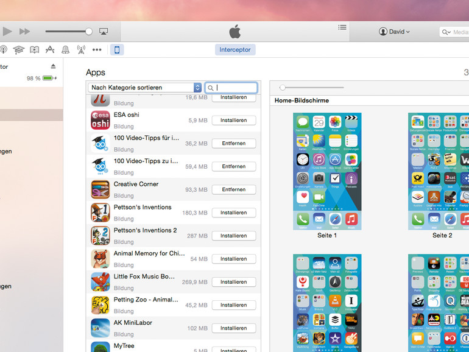Remove 100 Video-Tipps zu i... app
Image resolution: width=469 pixels, height=352 pixels.
(234, 166)
